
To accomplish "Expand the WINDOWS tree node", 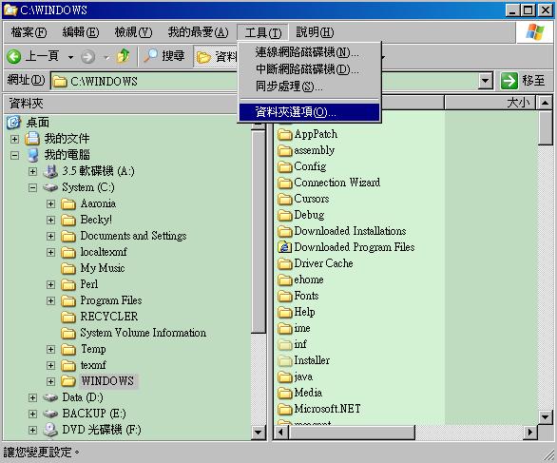I will click(50, 381).
